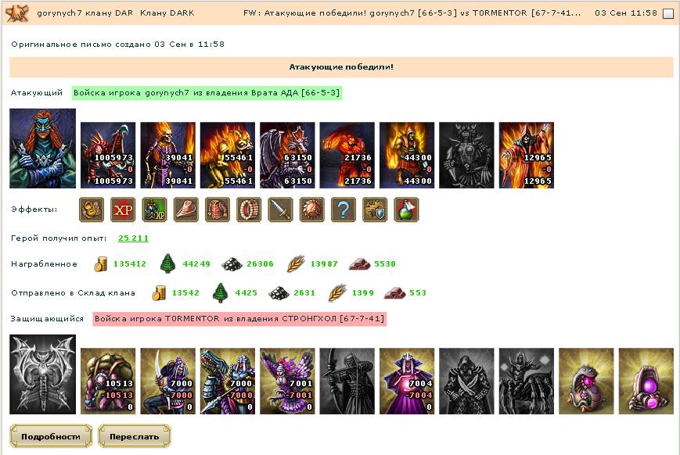The height and width of the screenshot is (455, 680).
Task: Click the handshake clan message icon
Action: pyautogui.click(x=17, y=13)
